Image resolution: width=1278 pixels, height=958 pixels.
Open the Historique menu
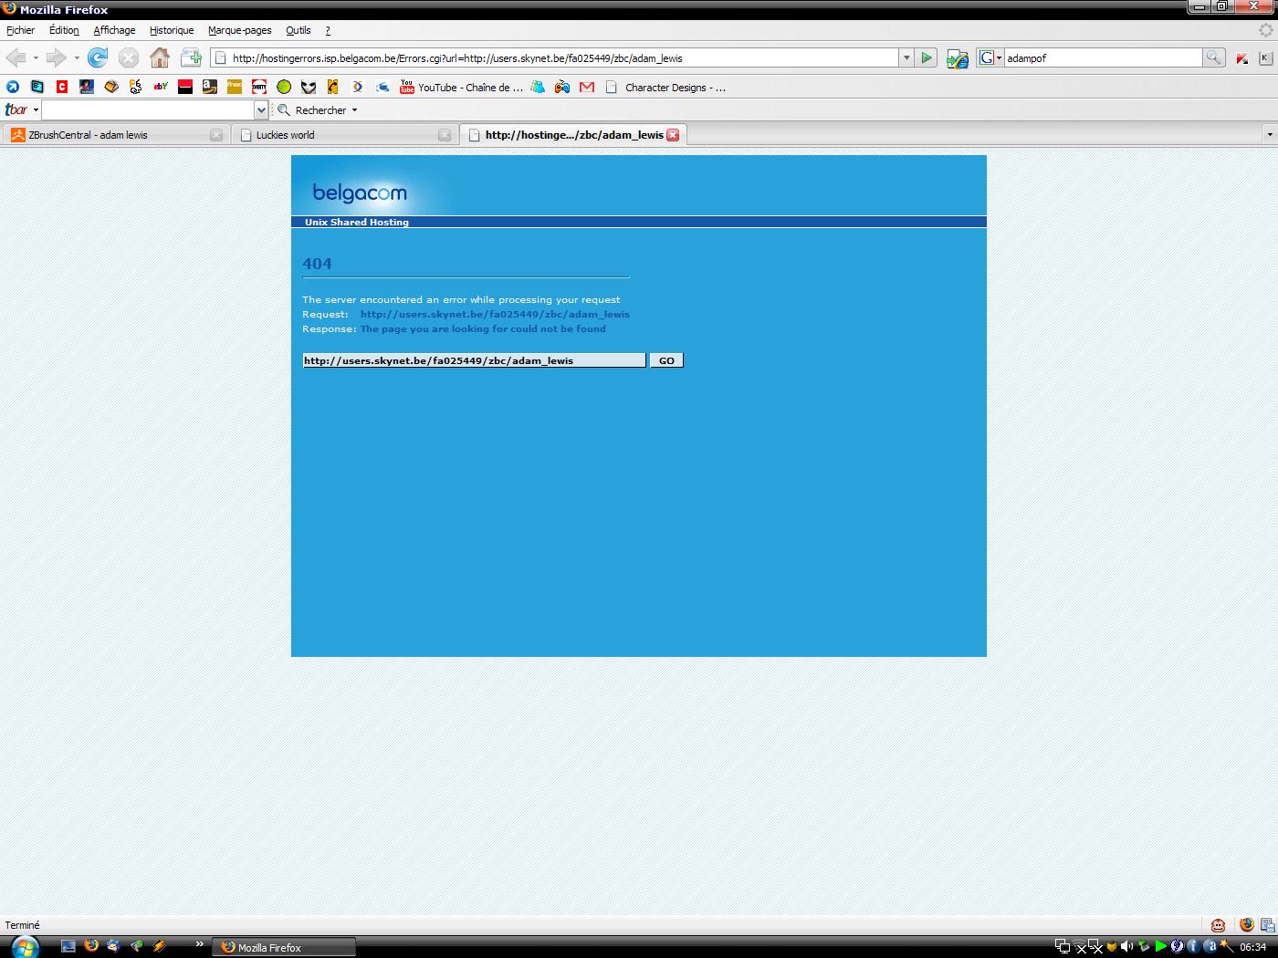pos(172,30)
